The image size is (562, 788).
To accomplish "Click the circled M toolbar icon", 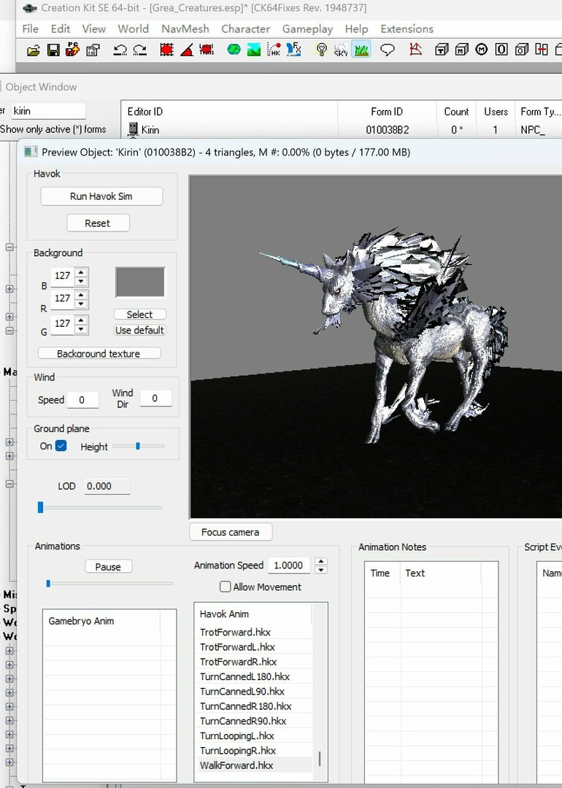I will tap(482, 50).
